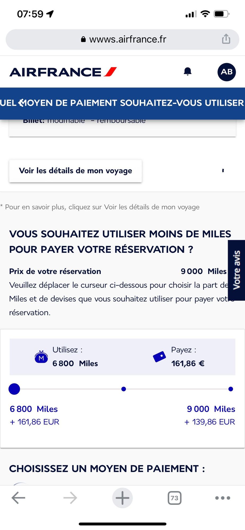This screenshot has height=530, width=245.
Task: Tap the Air France logo
Action: [63, 72]
